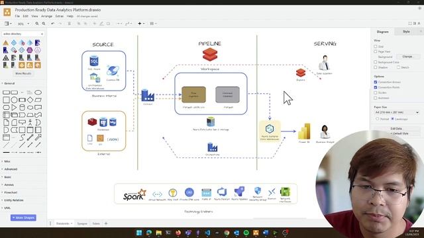This screenshot has height=238, width=424.
Task: Open the sidebar view toggle dropdown
Action: tap(8, 24)
